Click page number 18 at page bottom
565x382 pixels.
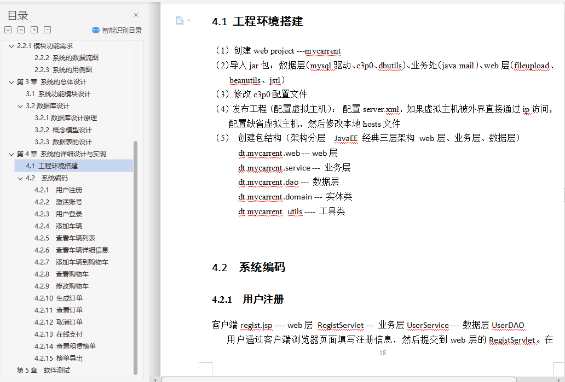[x=383, y=353]
